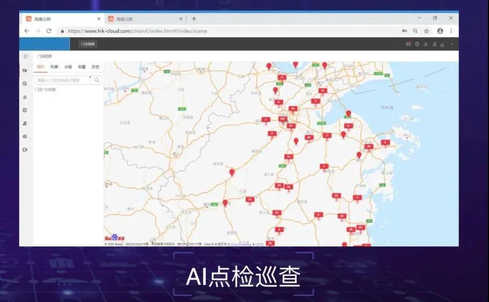Viewport: 489px width, 302px height.
Task: Click the 197 store cluster marker
Action: point(283,119)
